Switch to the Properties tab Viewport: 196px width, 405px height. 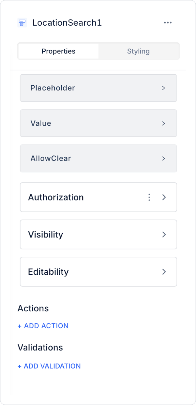point(59,51)
